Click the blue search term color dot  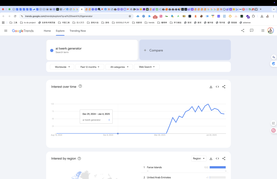point(52,50)
